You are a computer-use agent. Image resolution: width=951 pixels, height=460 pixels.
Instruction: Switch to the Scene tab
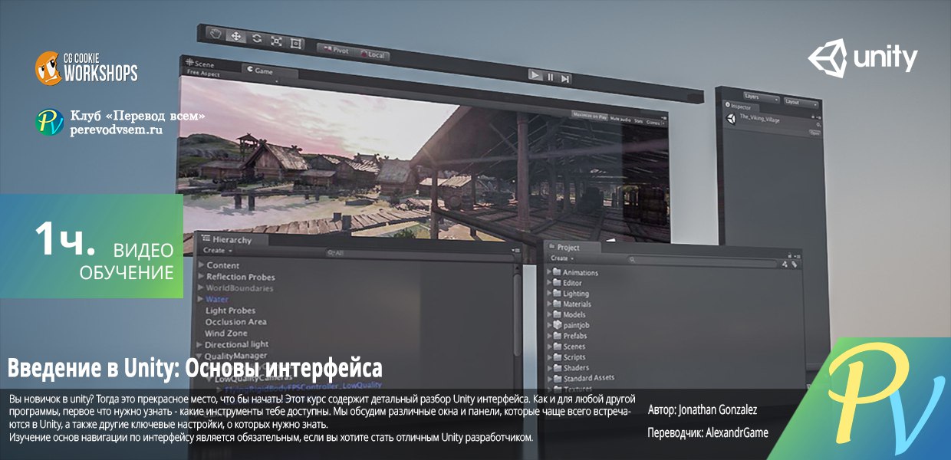[201, 64]
